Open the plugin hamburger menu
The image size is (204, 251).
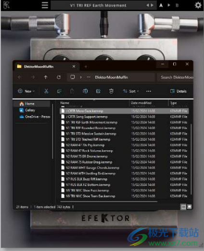pyautogui.click(x=45, y=5)
